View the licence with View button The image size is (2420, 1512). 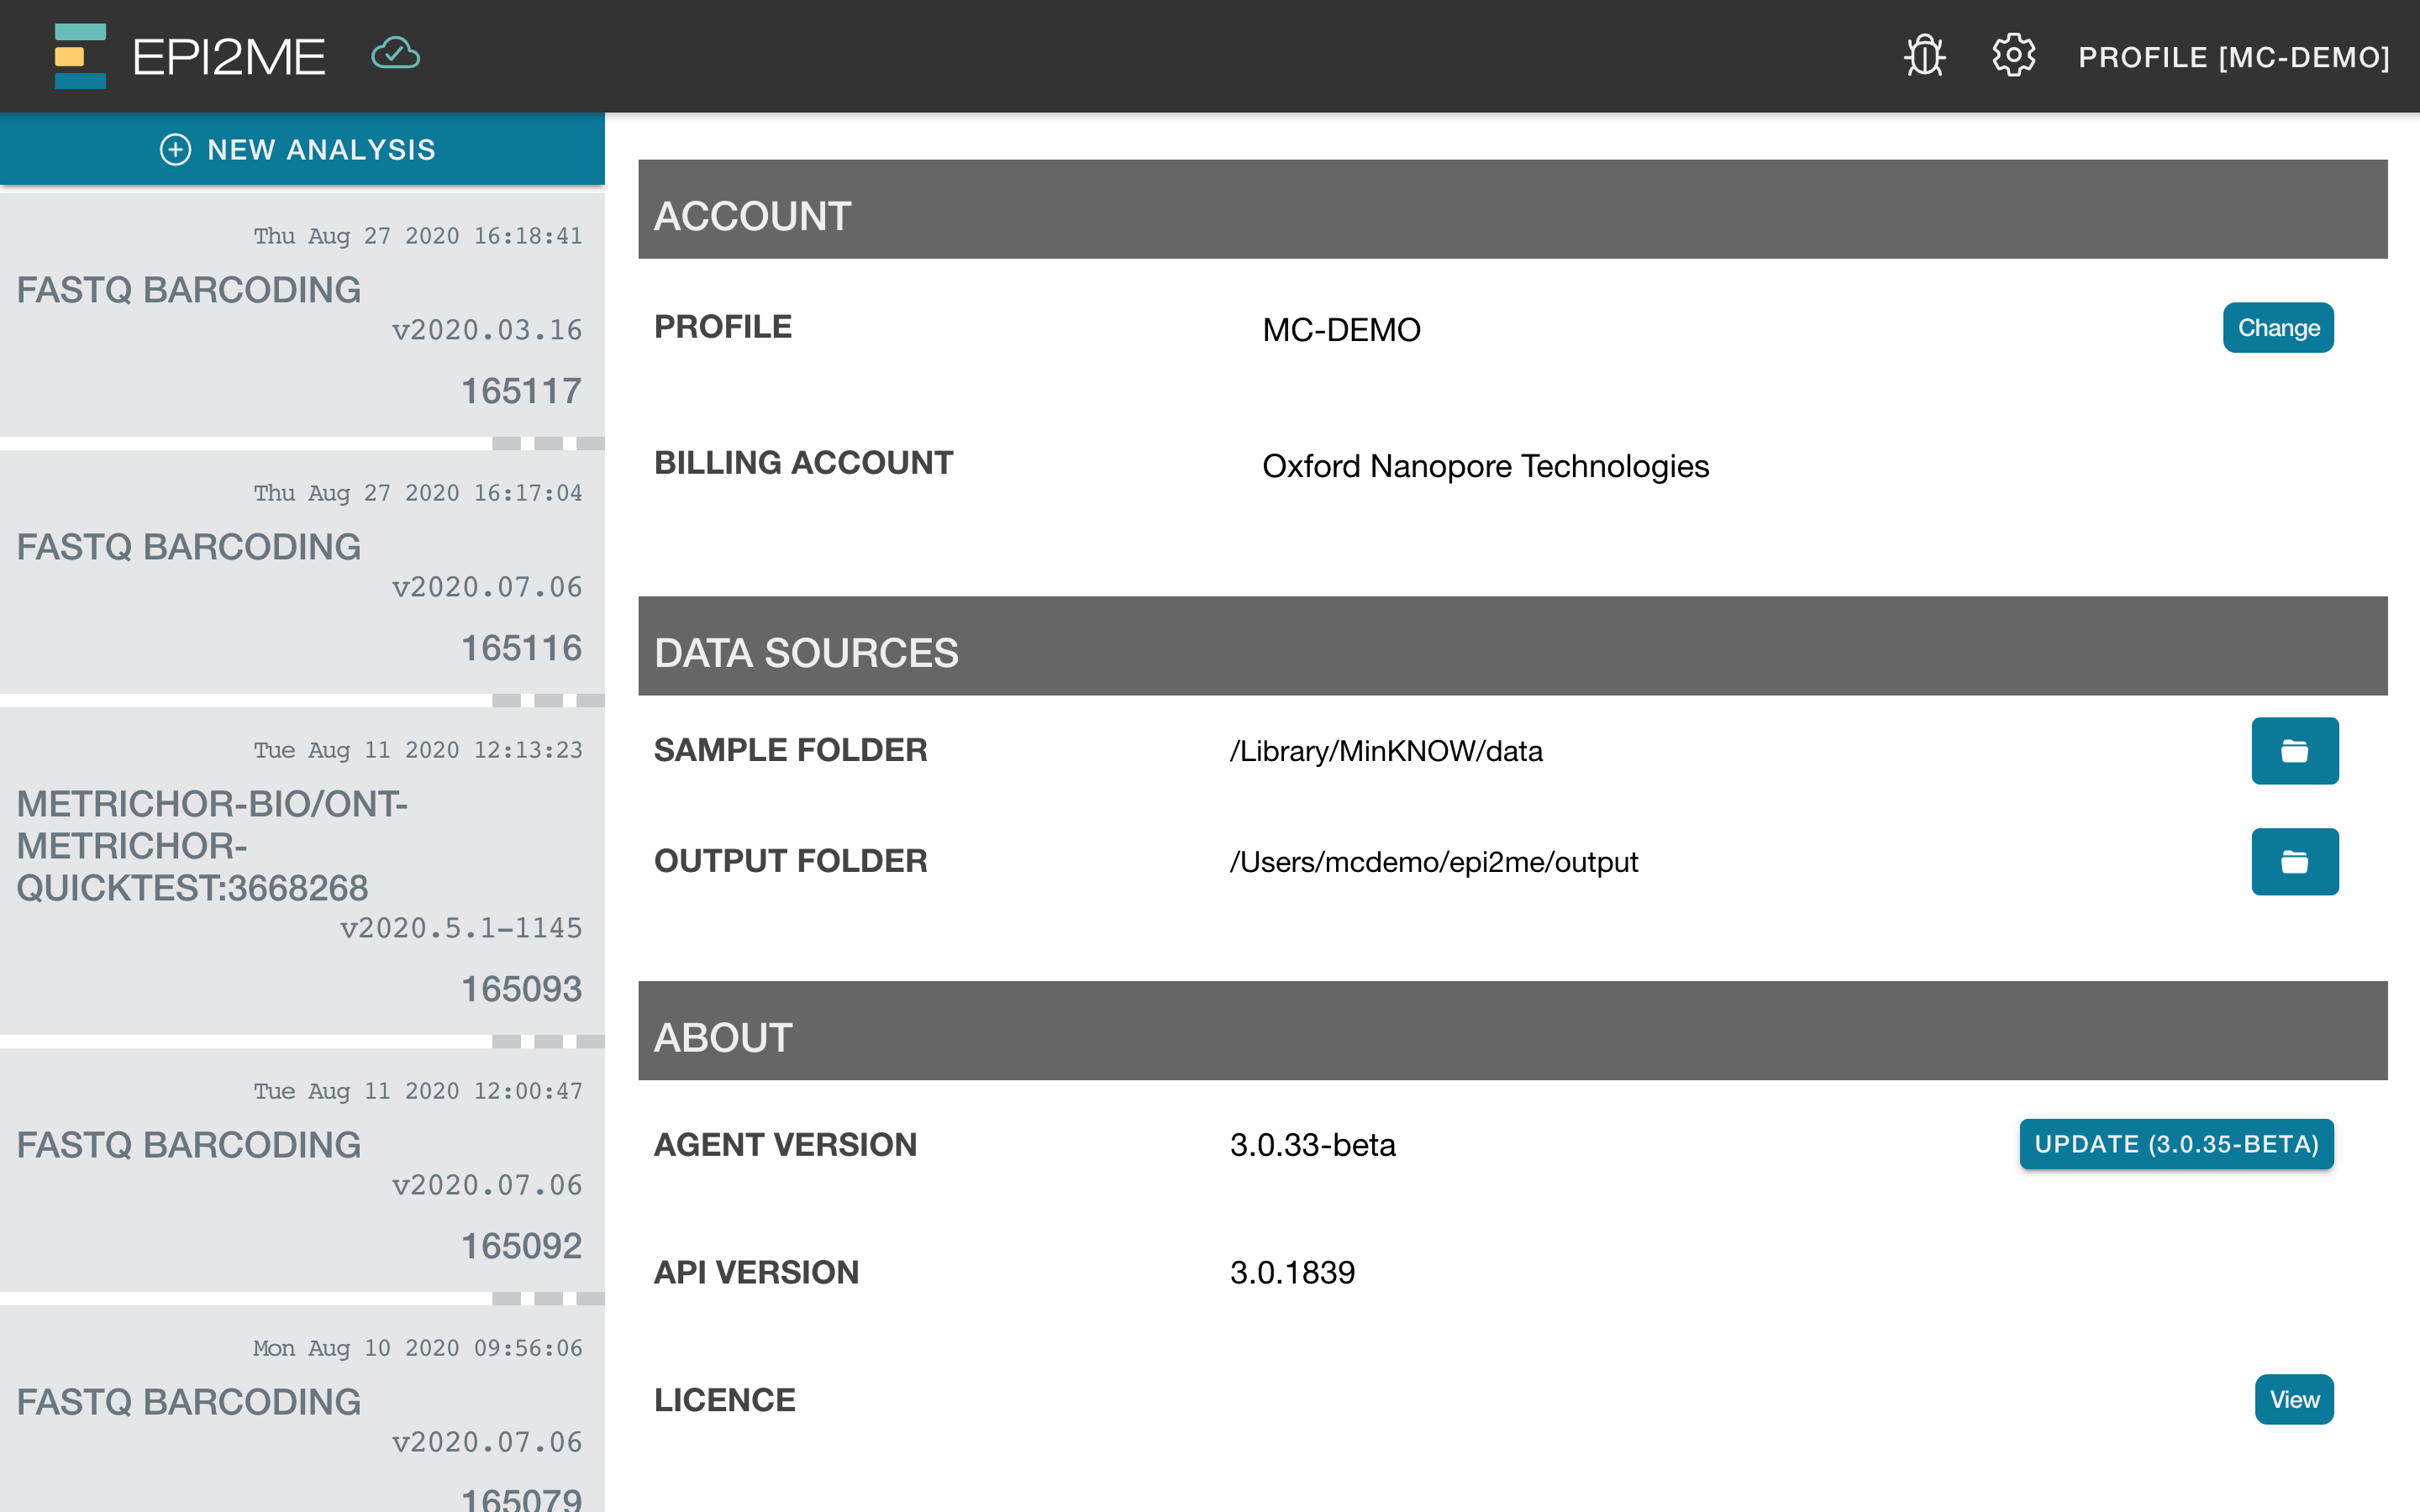pyautogui.click(x=2294, y=1399)
